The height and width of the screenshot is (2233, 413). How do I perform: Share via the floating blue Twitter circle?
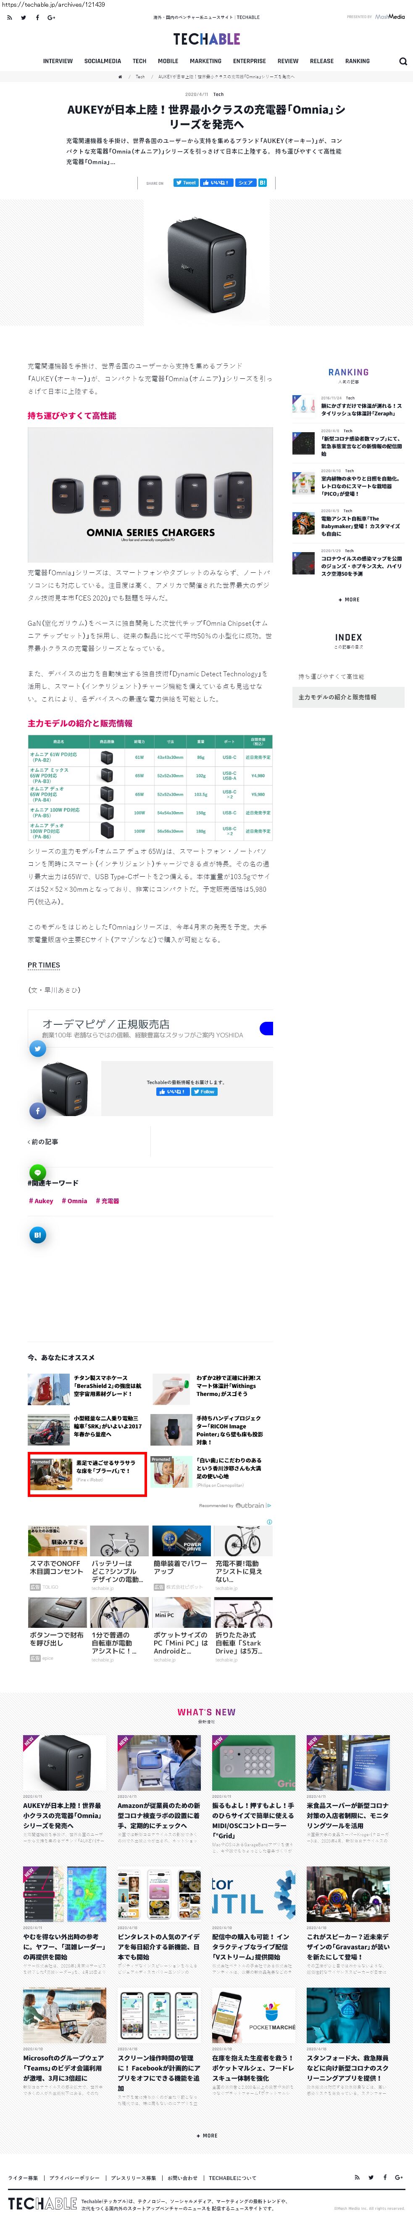tap(37, 1049)
